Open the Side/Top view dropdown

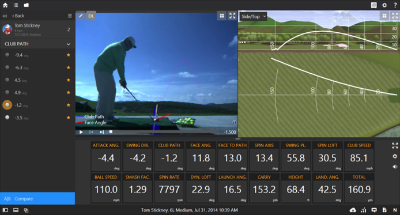tap(254, 17)
